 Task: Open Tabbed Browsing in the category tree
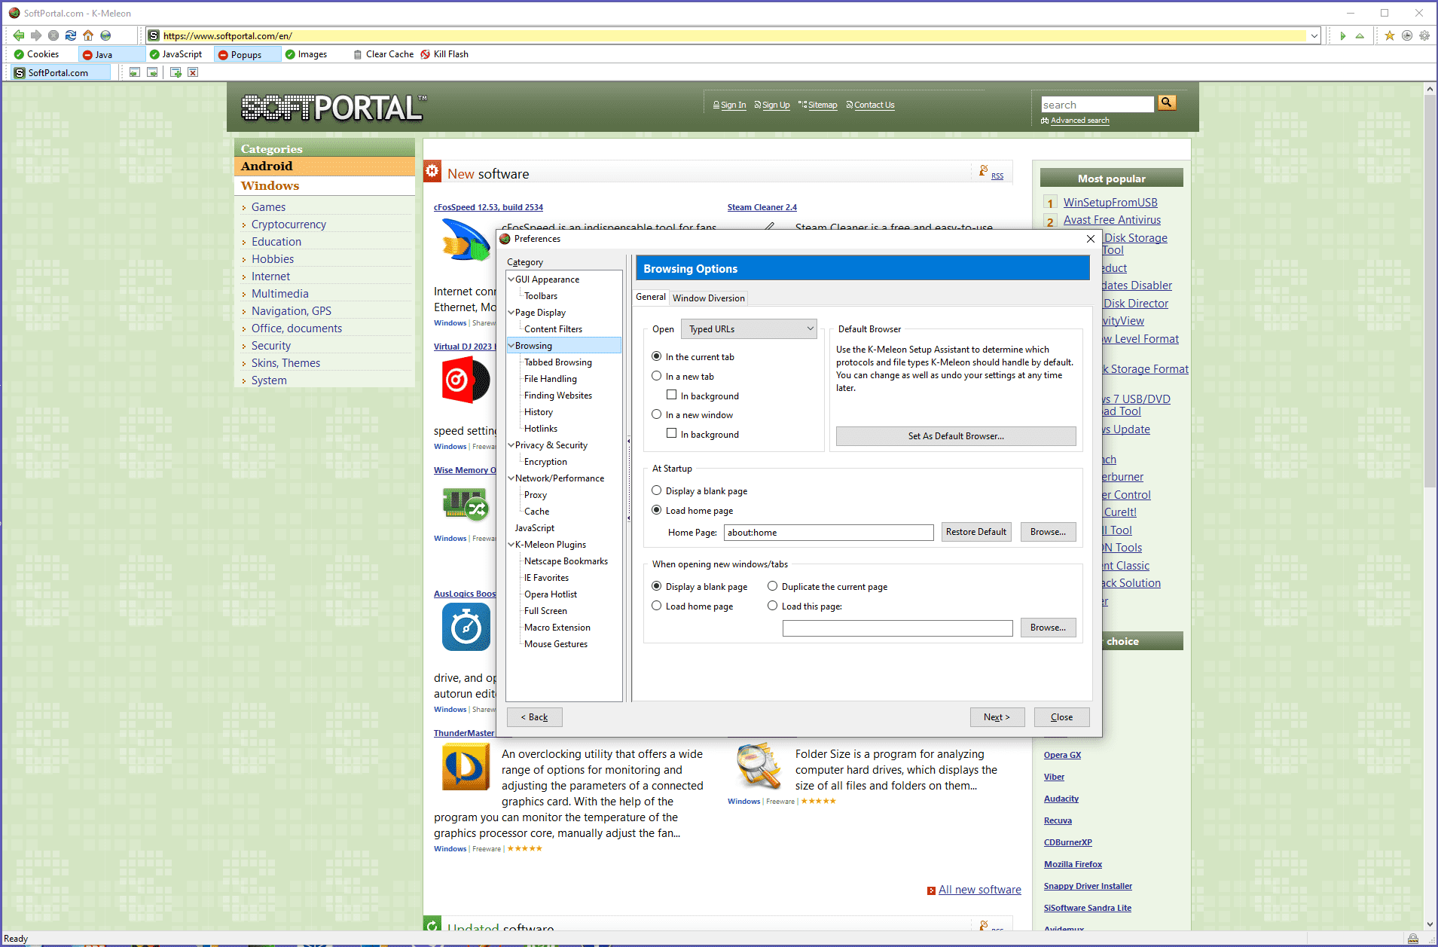(558, 362)
